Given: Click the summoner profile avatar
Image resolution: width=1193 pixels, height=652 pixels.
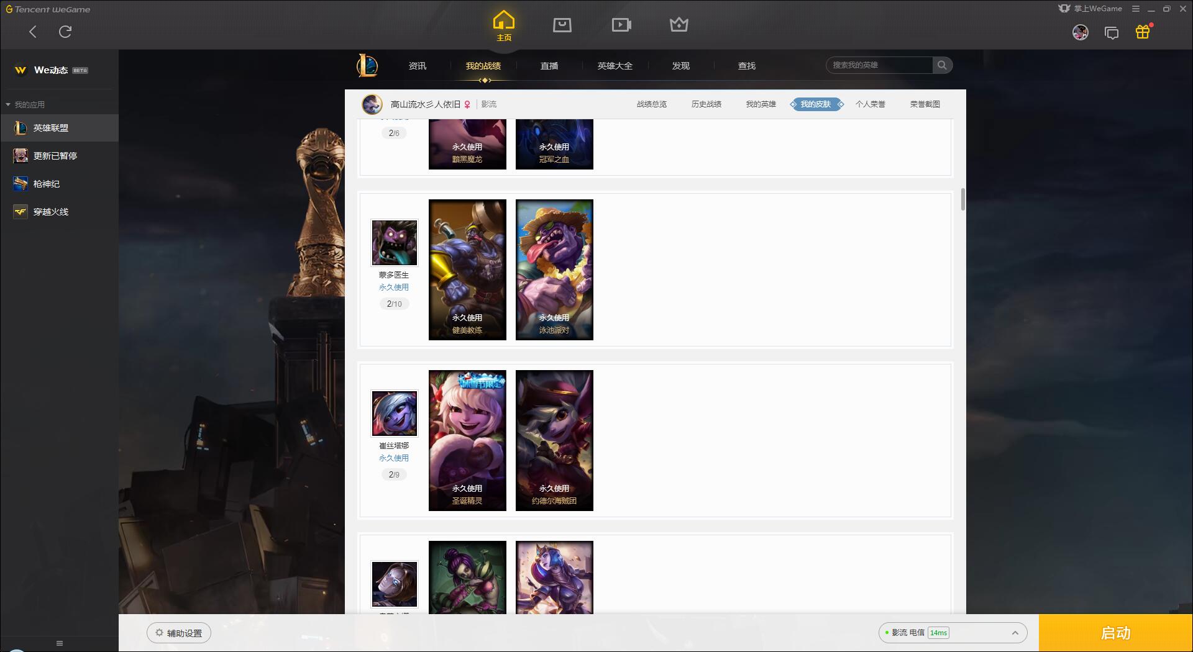Looking at the screenshot, I should tap(372, 104).
